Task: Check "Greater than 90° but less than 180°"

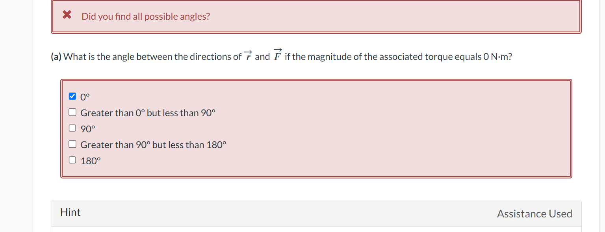Action: pyautogui.click(x=72, y=144)
